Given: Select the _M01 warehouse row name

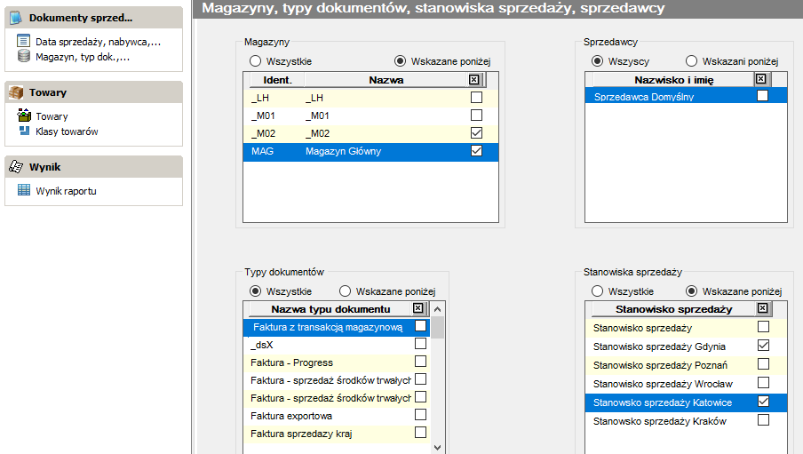Looking at the screenshot, I should (317, 115).
